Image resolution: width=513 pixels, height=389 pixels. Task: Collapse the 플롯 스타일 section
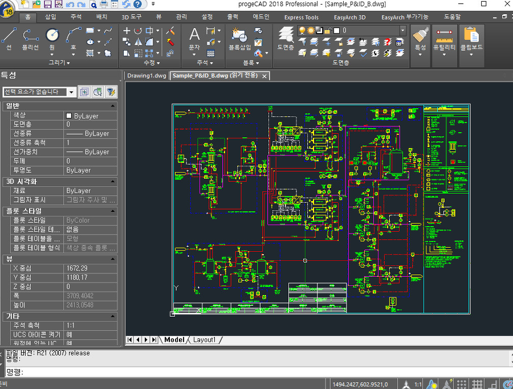(x=112, y=211)
